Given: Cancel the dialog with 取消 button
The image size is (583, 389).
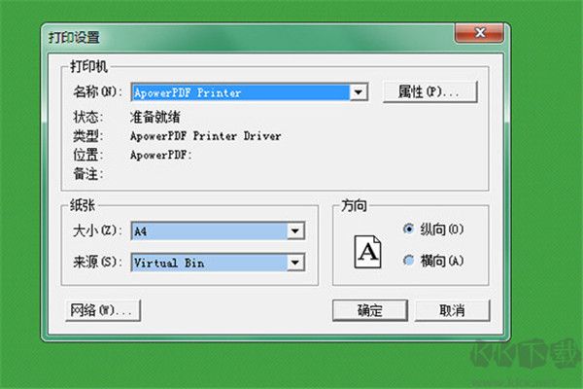Looking at the screenshot, I should coord(452,310).
